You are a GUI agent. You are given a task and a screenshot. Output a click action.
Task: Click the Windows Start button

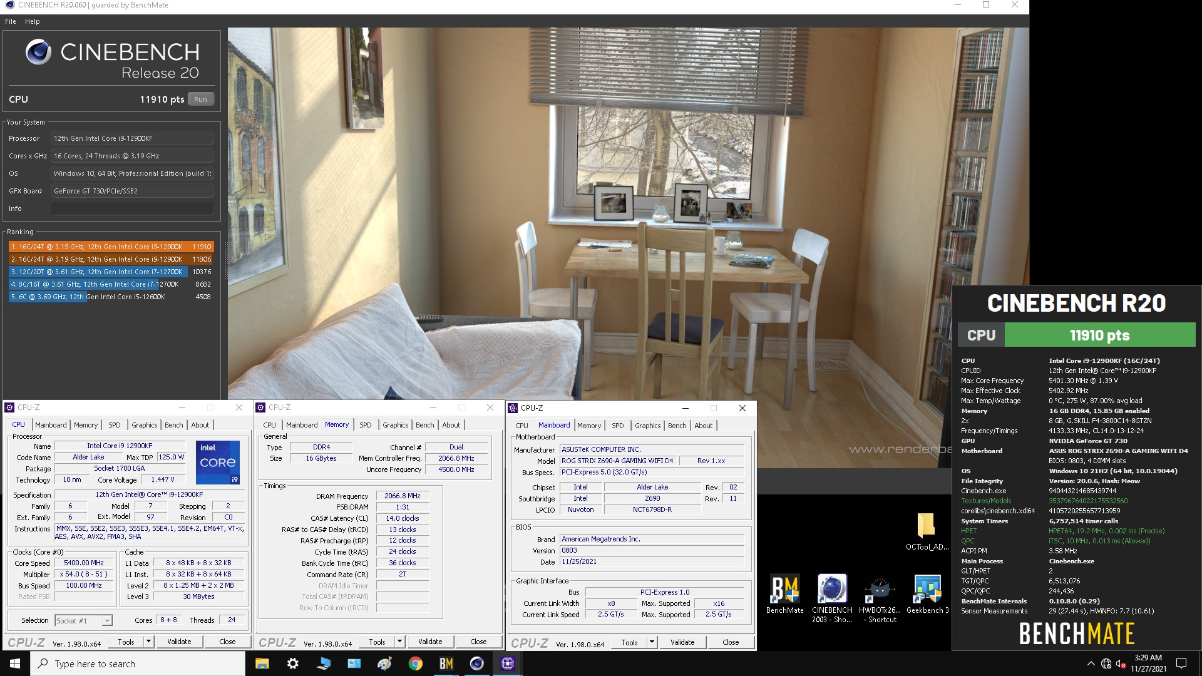(15, 663)
